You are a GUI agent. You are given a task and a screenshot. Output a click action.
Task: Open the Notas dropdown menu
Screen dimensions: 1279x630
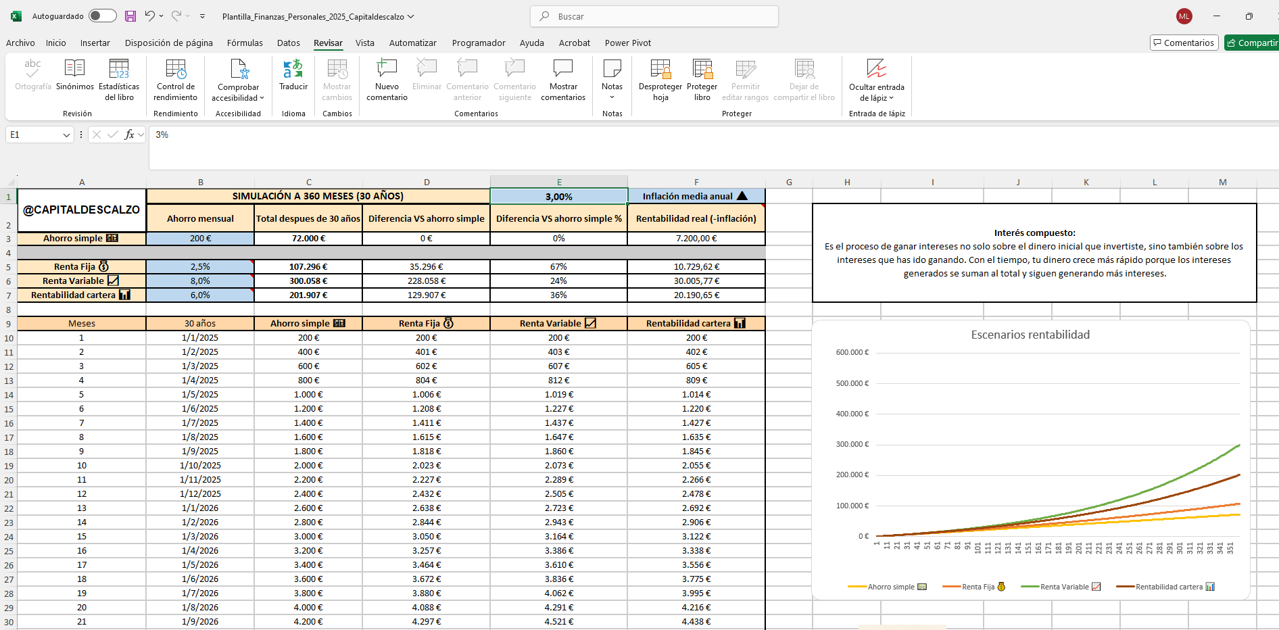tap(612, 97)
